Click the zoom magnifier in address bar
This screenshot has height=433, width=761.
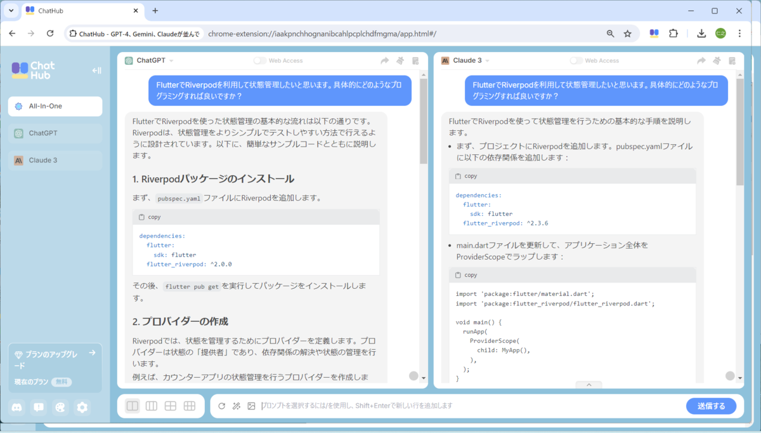[x=610, y=34]
